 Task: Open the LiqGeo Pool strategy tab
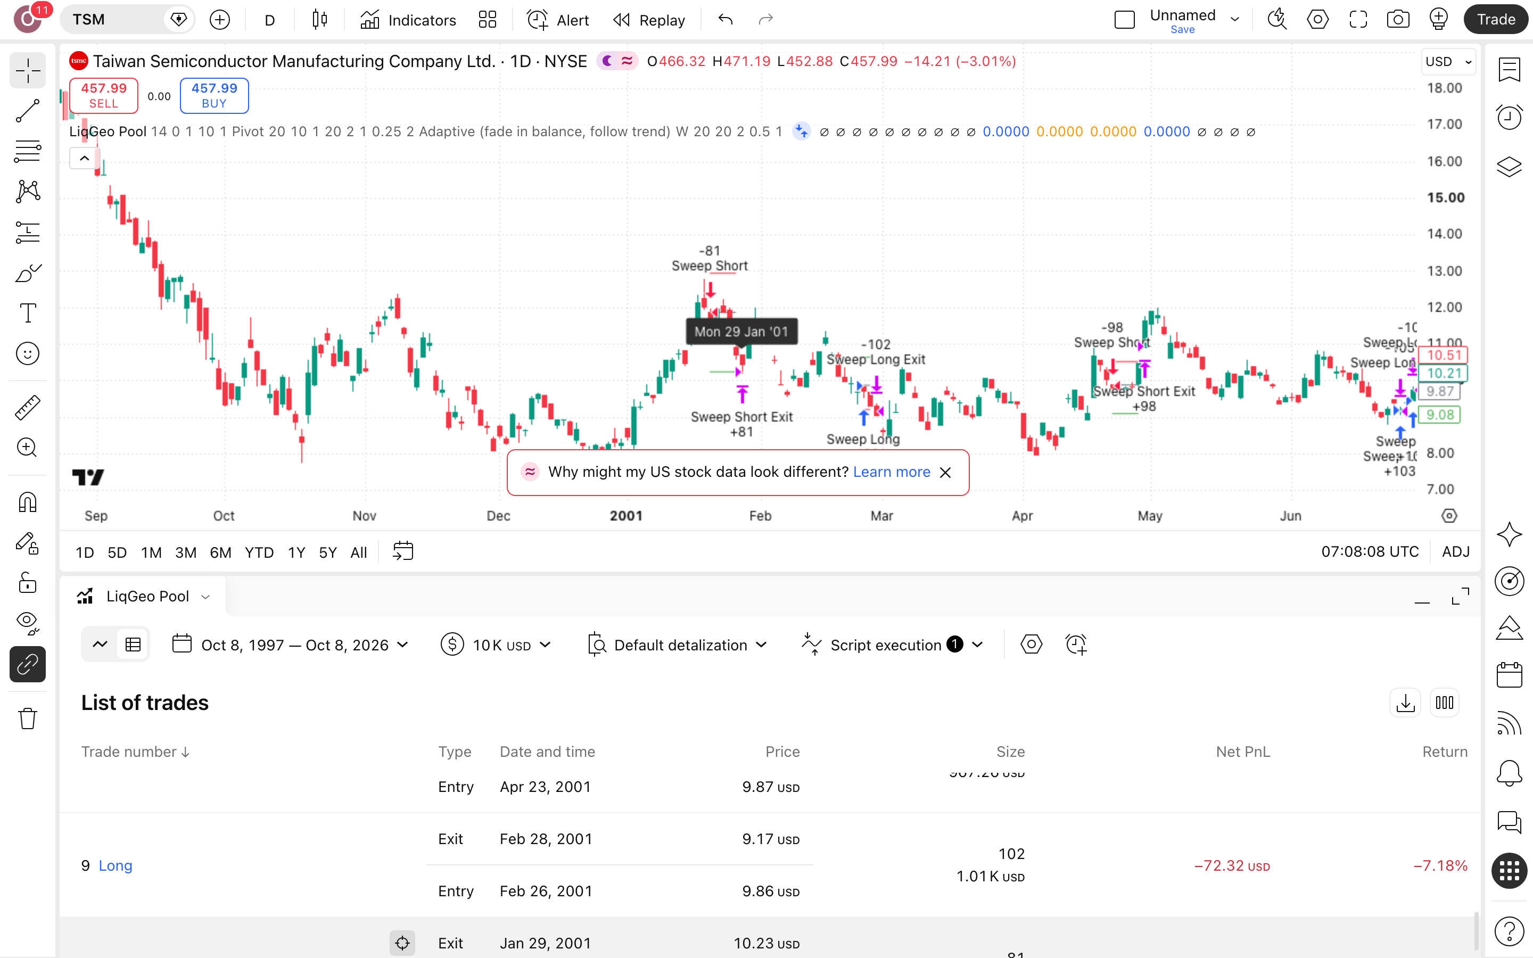pos(143,596)
